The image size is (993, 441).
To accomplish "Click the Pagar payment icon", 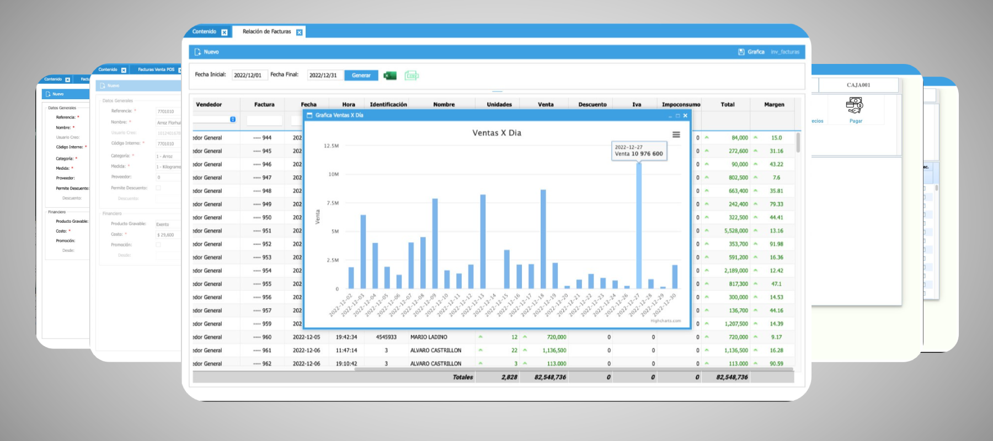I will tap(855, 105).
